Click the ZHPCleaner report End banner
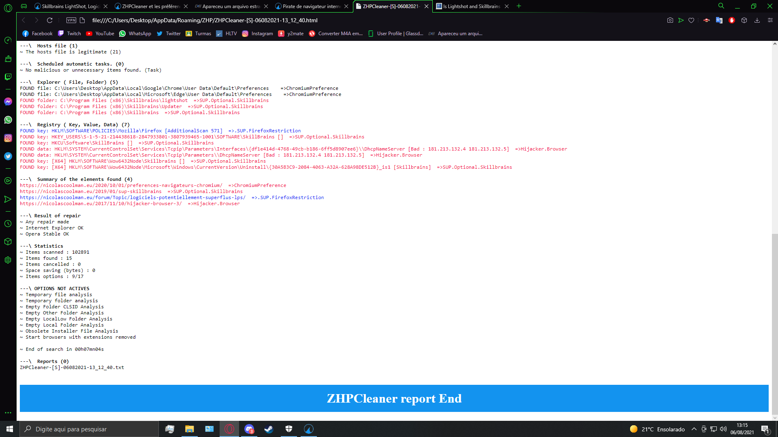This screenshot has width=778, height=437. pyautogui.click(x=394, y=398)
